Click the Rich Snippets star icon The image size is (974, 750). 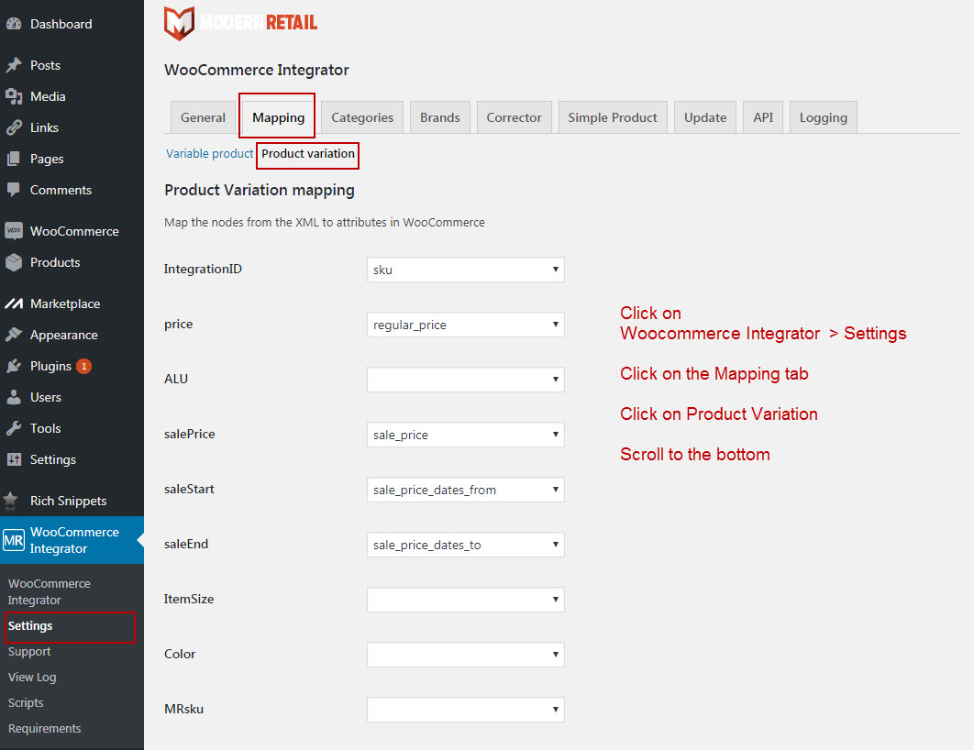click(x=11, y=501)
